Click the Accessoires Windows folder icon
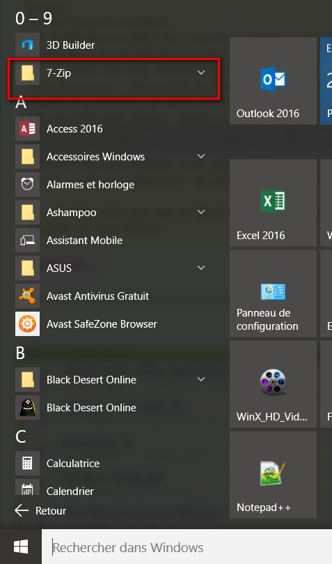The height and width of the screenshot is (564, 332). pos(27,156)
